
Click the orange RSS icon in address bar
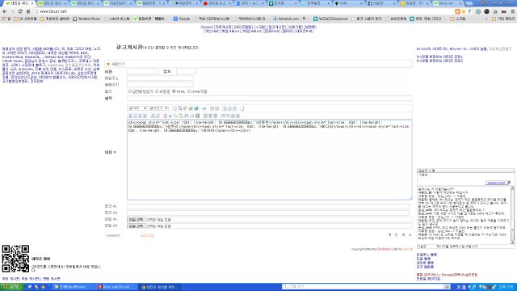[457, 11]
